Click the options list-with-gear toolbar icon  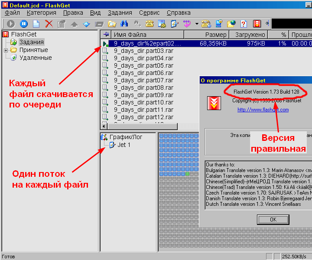(162, 24)
